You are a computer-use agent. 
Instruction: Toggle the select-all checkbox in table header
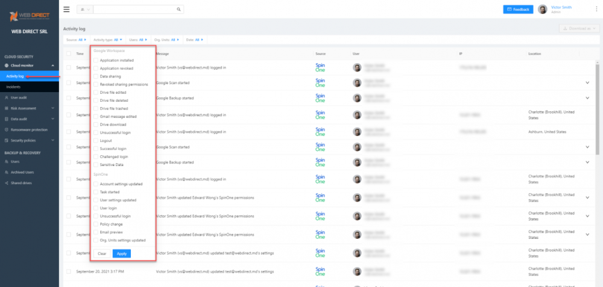click(x=69, y=54)
